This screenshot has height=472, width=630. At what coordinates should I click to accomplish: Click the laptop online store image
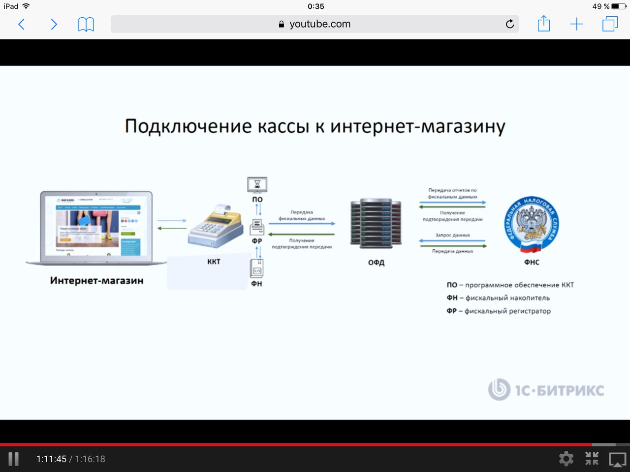point(96,229)
